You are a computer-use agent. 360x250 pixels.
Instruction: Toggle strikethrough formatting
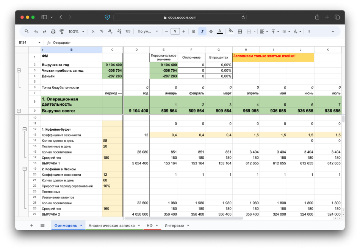211,31
